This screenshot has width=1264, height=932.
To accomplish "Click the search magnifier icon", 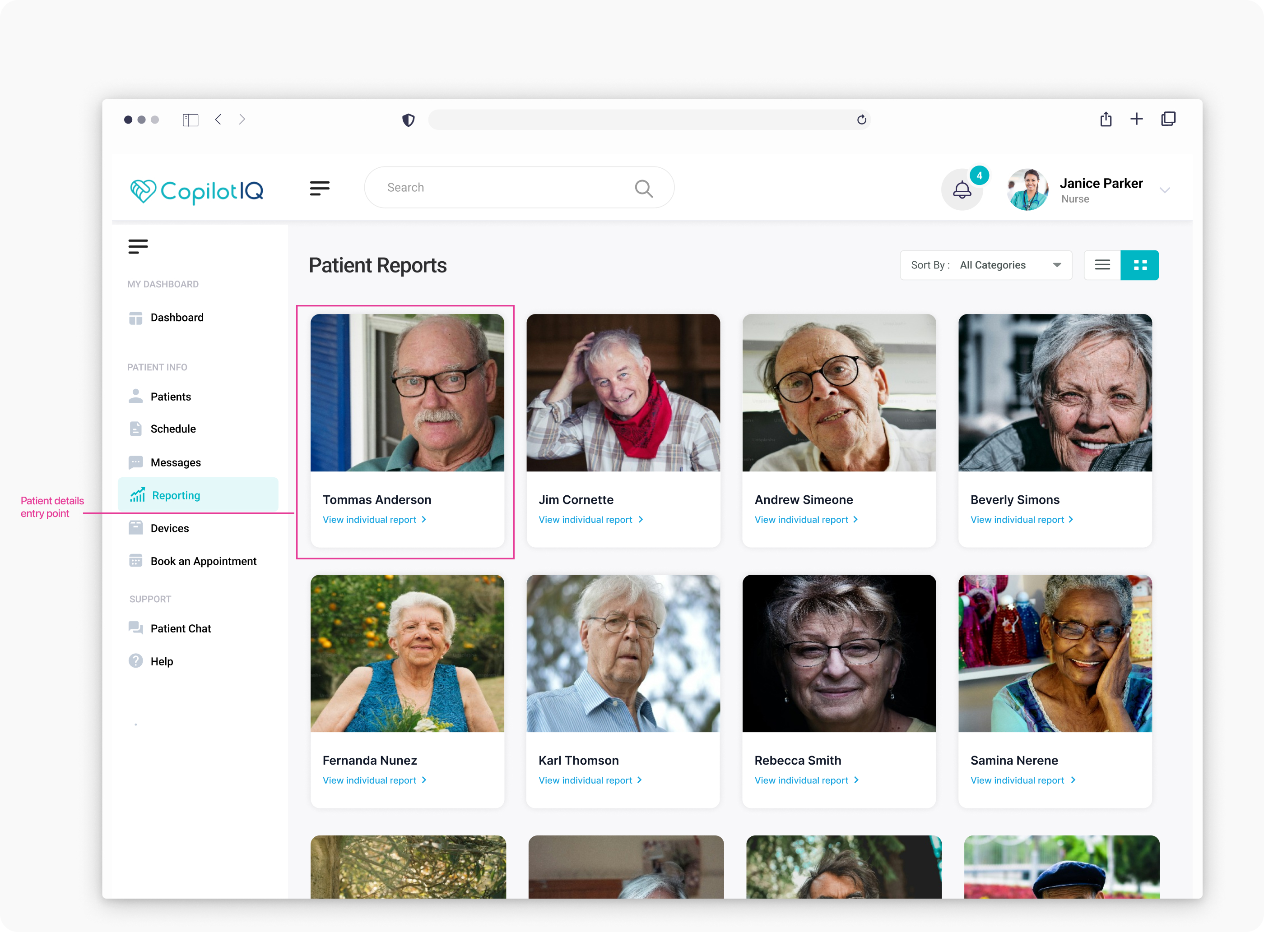I will (x=643, y=189).
